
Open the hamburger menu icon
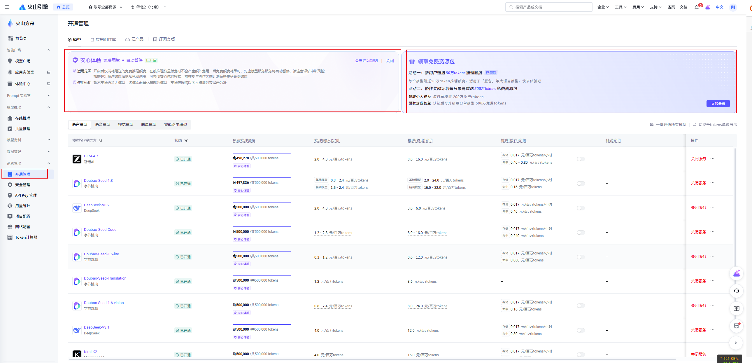click(x=7, y=7)
